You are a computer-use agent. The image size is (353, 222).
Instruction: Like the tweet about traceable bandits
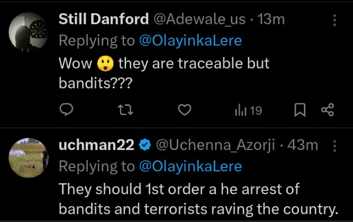[x=185, y=110]
